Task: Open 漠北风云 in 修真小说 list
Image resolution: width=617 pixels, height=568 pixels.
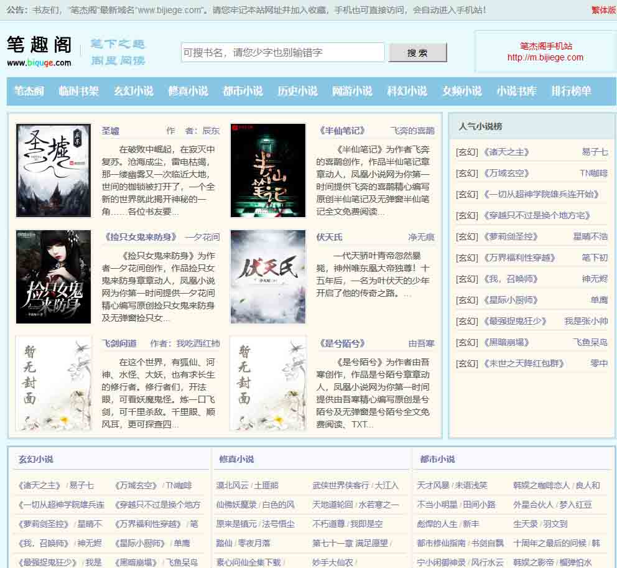Action: pos(233,485)
